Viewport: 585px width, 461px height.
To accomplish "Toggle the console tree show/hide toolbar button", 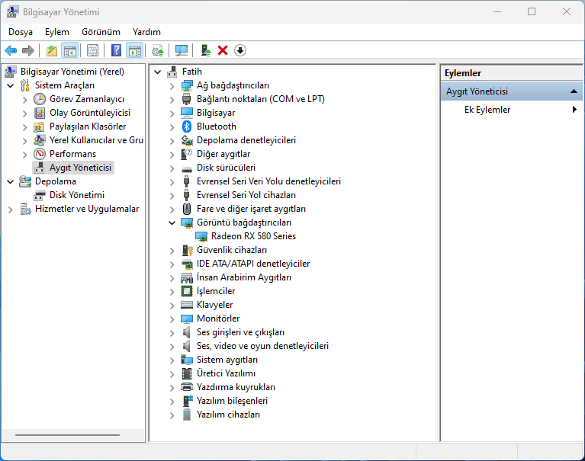I will pyautogui.click(x=69, y=50).
